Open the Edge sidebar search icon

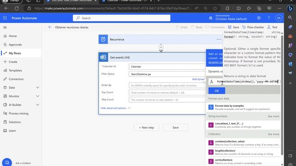pos(290,18)
